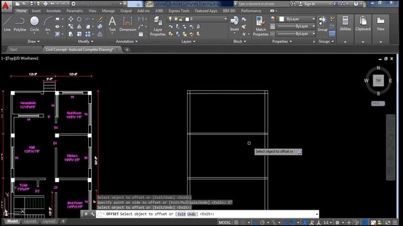Open the Insert ribbon tab
This screenshot has width=403, height=226.
point(36,11)
